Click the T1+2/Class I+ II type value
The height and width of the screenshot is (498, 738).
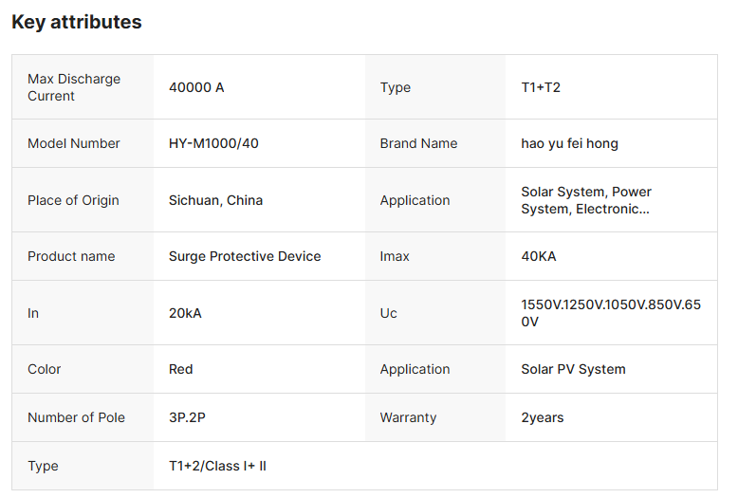click(x=217, y=466)
